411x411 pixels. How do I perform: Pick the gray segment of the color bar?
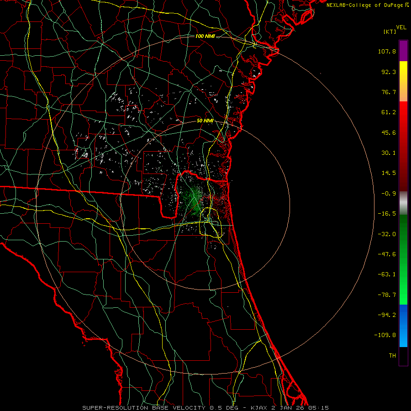(x=403, y=203)
